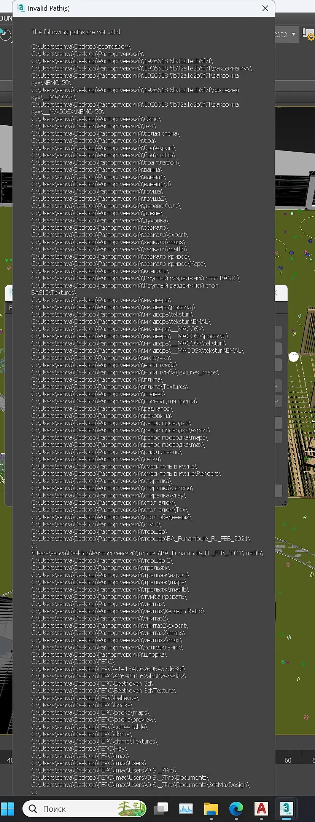The height and width of the screenshot is (822, 315).
Task: Select the path ending in 'стул)\'
Action: pos(96,524)
